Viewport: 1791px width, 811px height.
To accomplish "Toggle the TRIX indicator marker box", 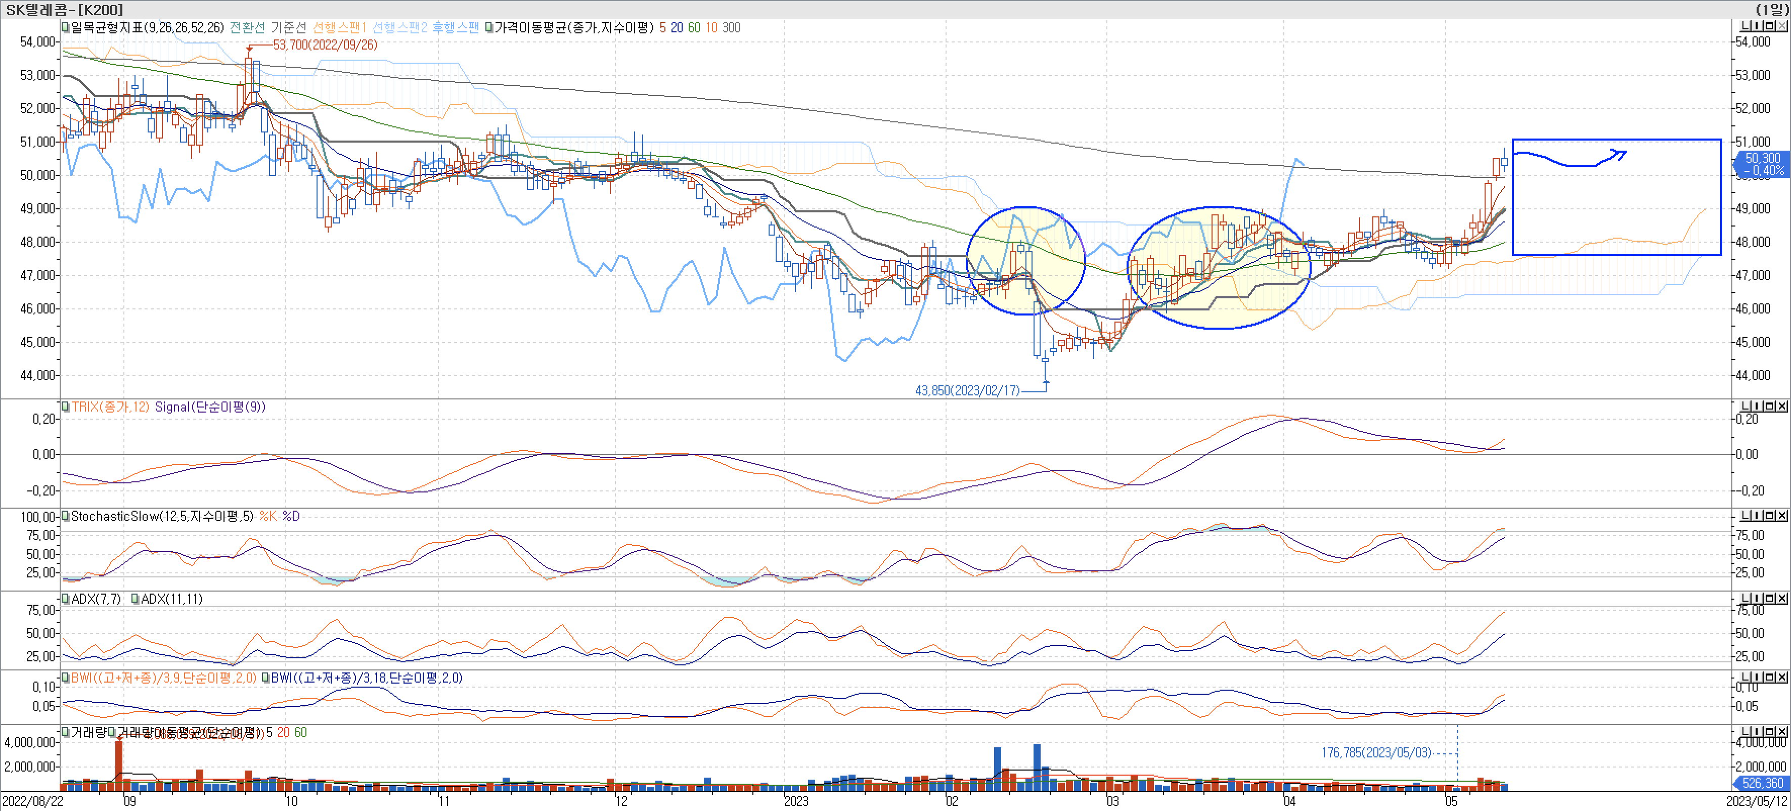I will pos(65,407).
